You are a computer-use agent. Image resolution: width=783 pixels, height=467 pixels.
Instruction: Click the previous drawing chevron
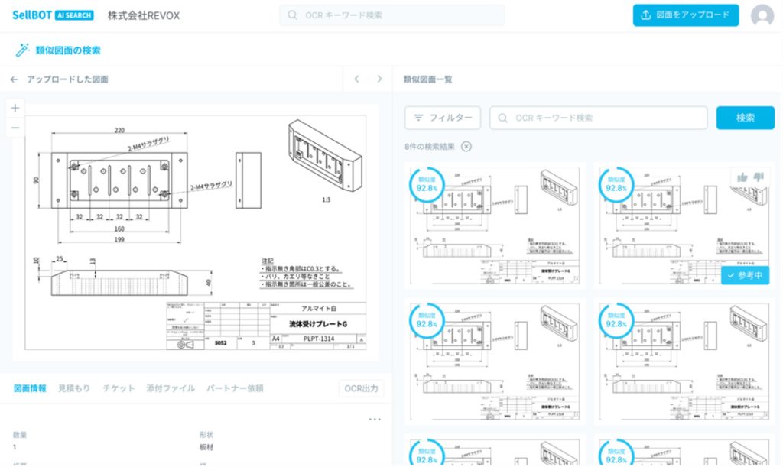356,78
